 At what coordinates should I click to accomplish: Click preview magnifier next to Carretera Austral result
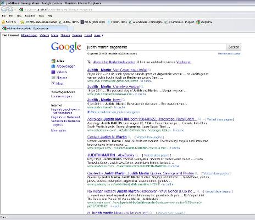coord(142,86)
